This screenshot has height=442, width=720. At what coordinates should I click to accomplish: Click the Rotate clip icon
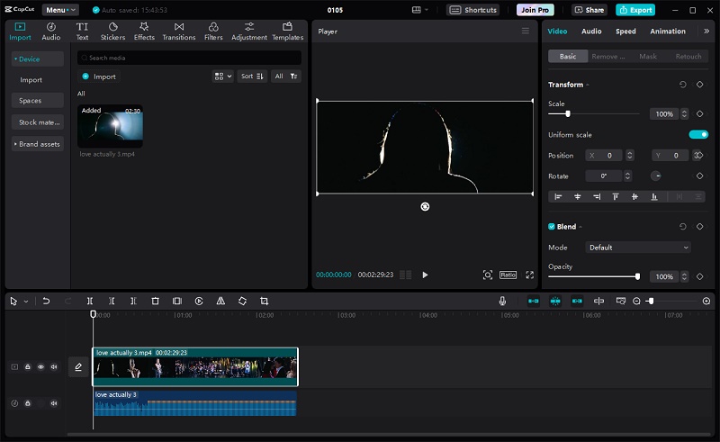242,301
